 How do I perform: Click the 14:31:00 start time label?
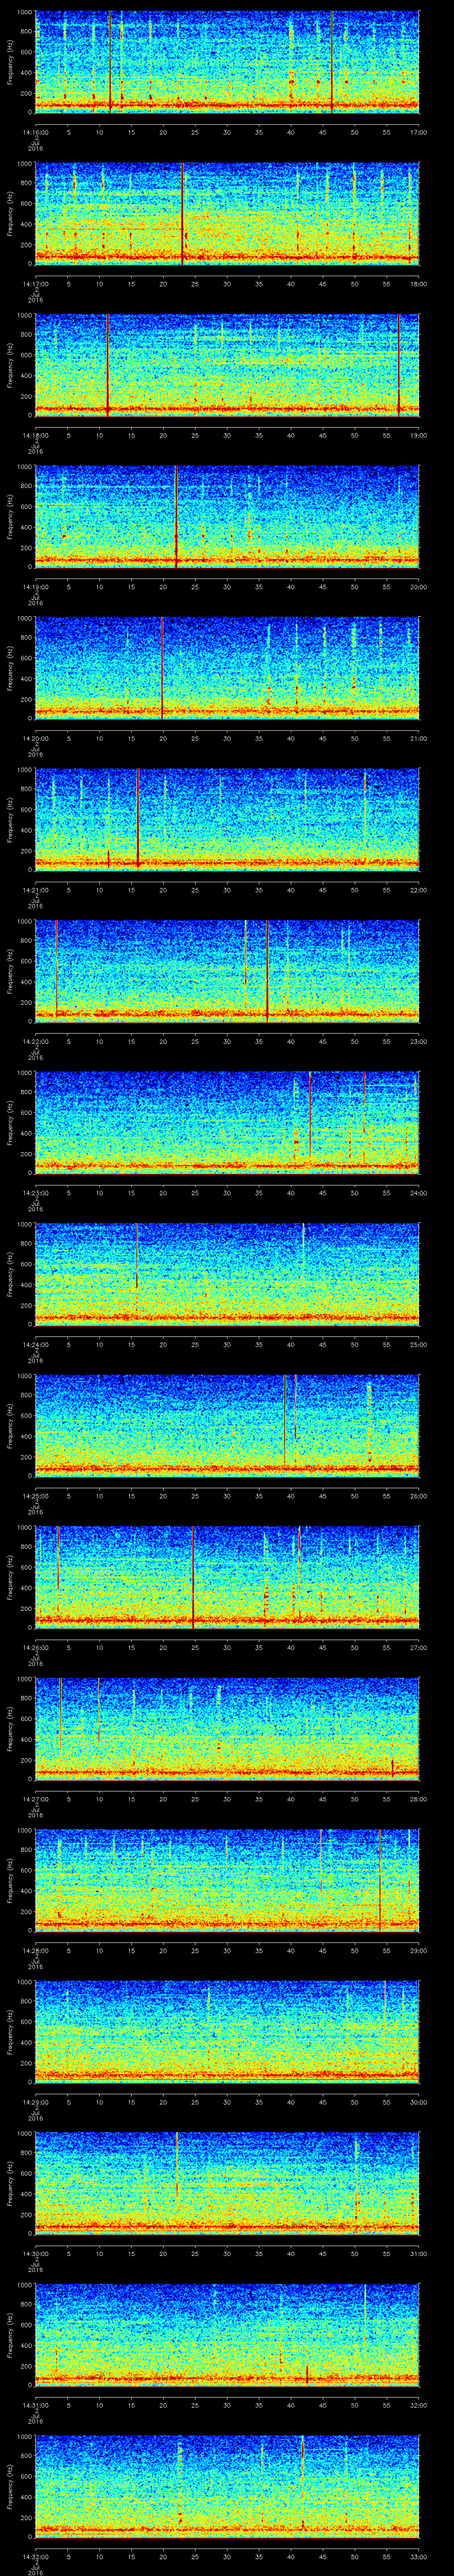click(35, 2405)
